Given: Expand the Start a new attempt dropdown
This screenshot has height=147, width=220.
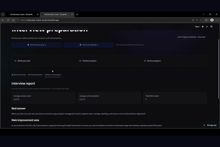Looking at the screenshot, I should point(89,45).
